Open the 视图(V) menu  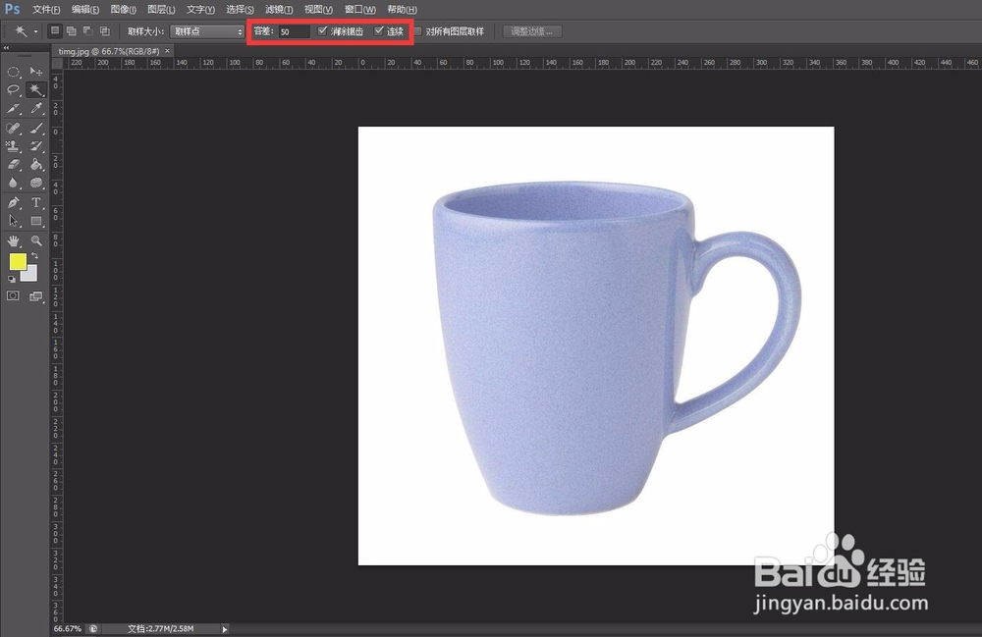click(318, 10)
